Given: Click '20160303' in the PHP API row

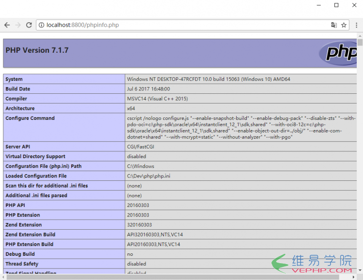Looking at the screenshot, I should [138, 205].
